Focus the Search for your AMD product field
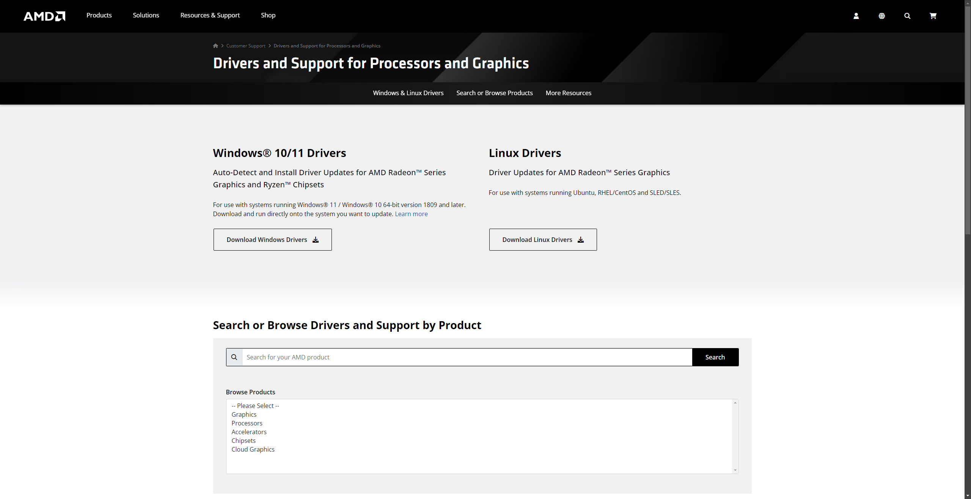 pyautogui.click(x=467, y=357)
